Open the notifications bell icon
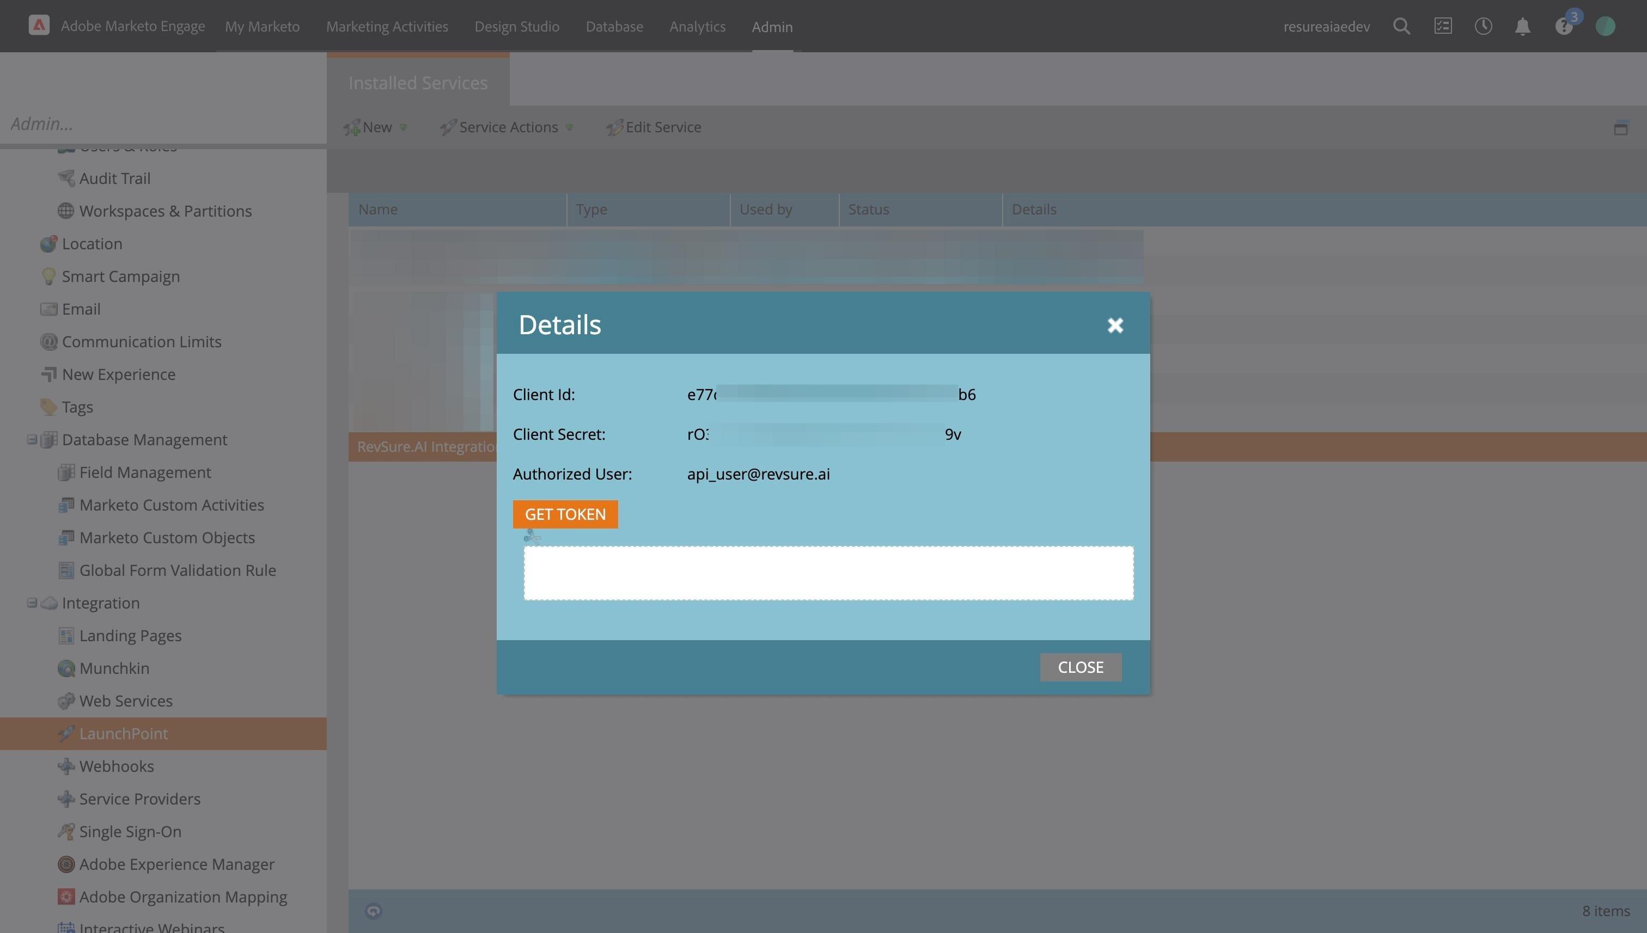 [x=1523, y=26]
